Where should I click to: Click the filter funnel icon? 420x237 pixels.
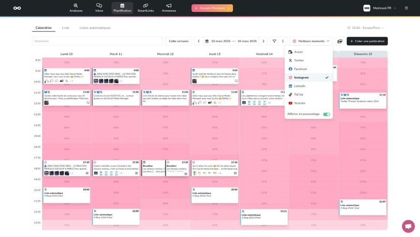coord(275,41)
